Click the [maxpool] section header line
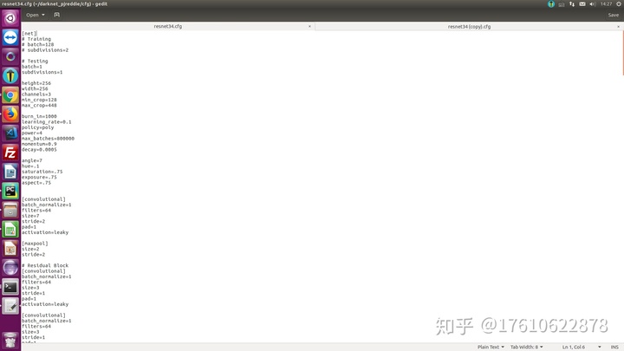Screen dimensions: 624x351 click(35, 244)
